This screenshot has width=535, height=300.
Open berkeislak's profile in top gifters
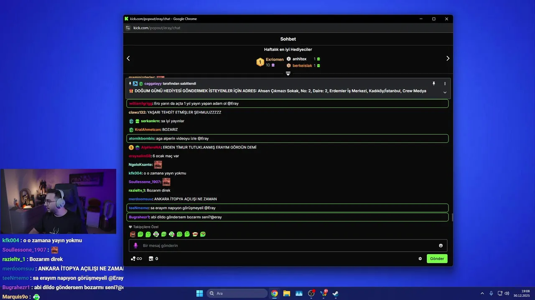[x=302, y=66]
